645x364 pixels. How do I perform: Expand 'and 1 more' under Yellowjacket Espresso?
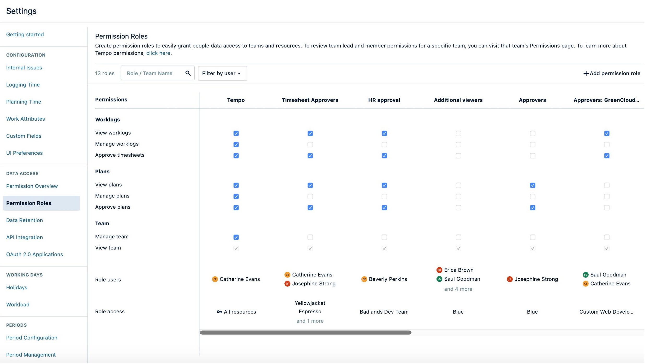[310, 321]
